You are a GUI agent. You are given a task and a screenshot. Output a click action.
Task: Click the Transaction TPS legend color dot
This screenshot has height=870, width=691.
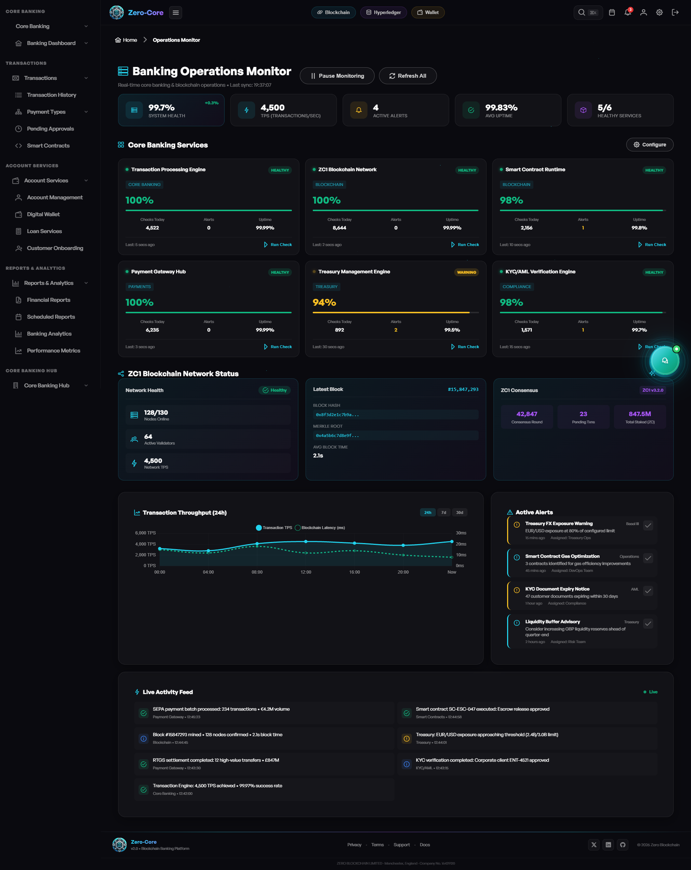pyautogui.click(x=259, y=528)
